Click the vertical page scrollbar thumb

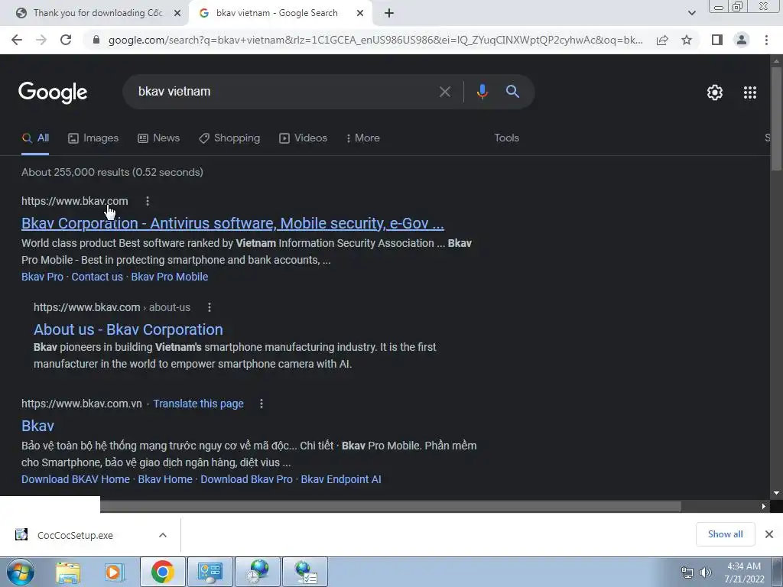tap(776, 118)
